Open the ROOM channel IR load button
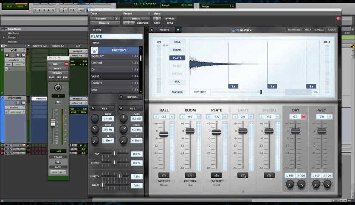The image size is (355, 205). (x=190, y=175)
